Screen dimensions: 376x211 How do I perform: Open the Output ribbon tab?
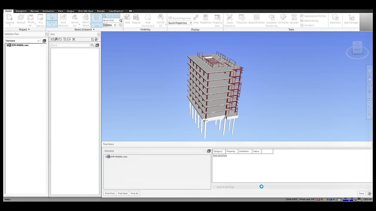click(70, 11)
